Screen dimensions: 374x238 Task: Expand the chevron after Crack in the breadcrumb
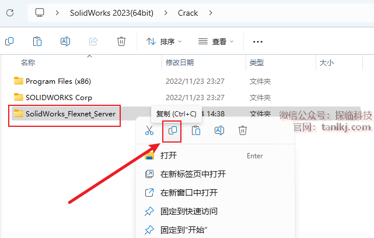[211, 13]
